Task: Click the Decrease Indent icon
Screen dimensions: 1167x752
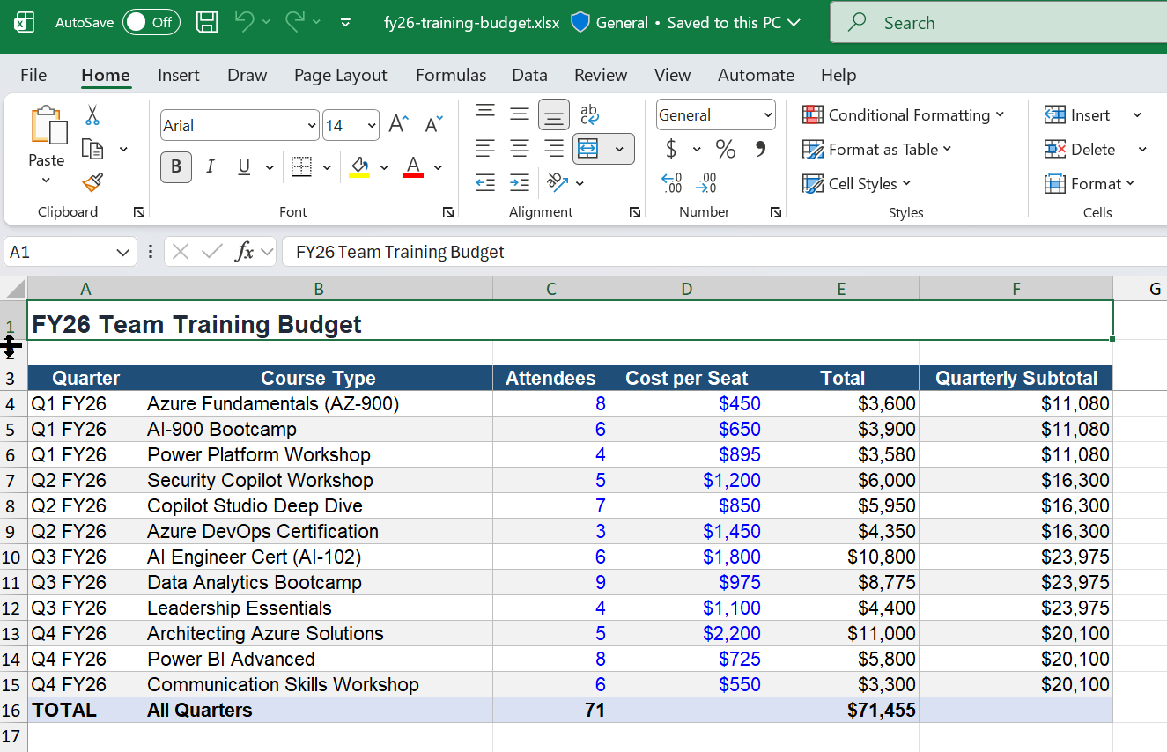Action: (x=485, y=183)
